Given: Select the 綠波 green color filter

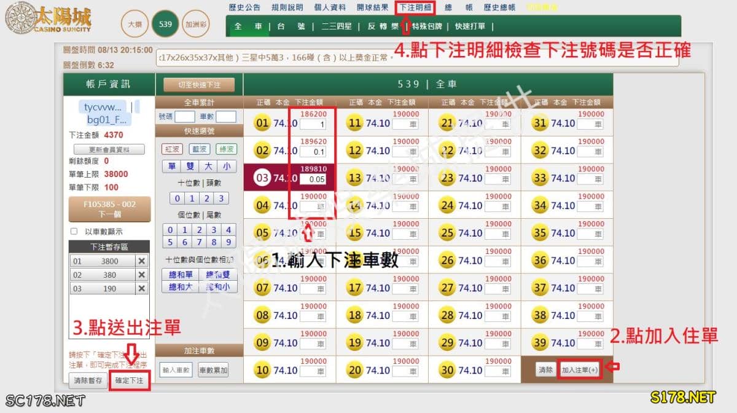Looking at the screenshot, I should [x=226, y=149].
